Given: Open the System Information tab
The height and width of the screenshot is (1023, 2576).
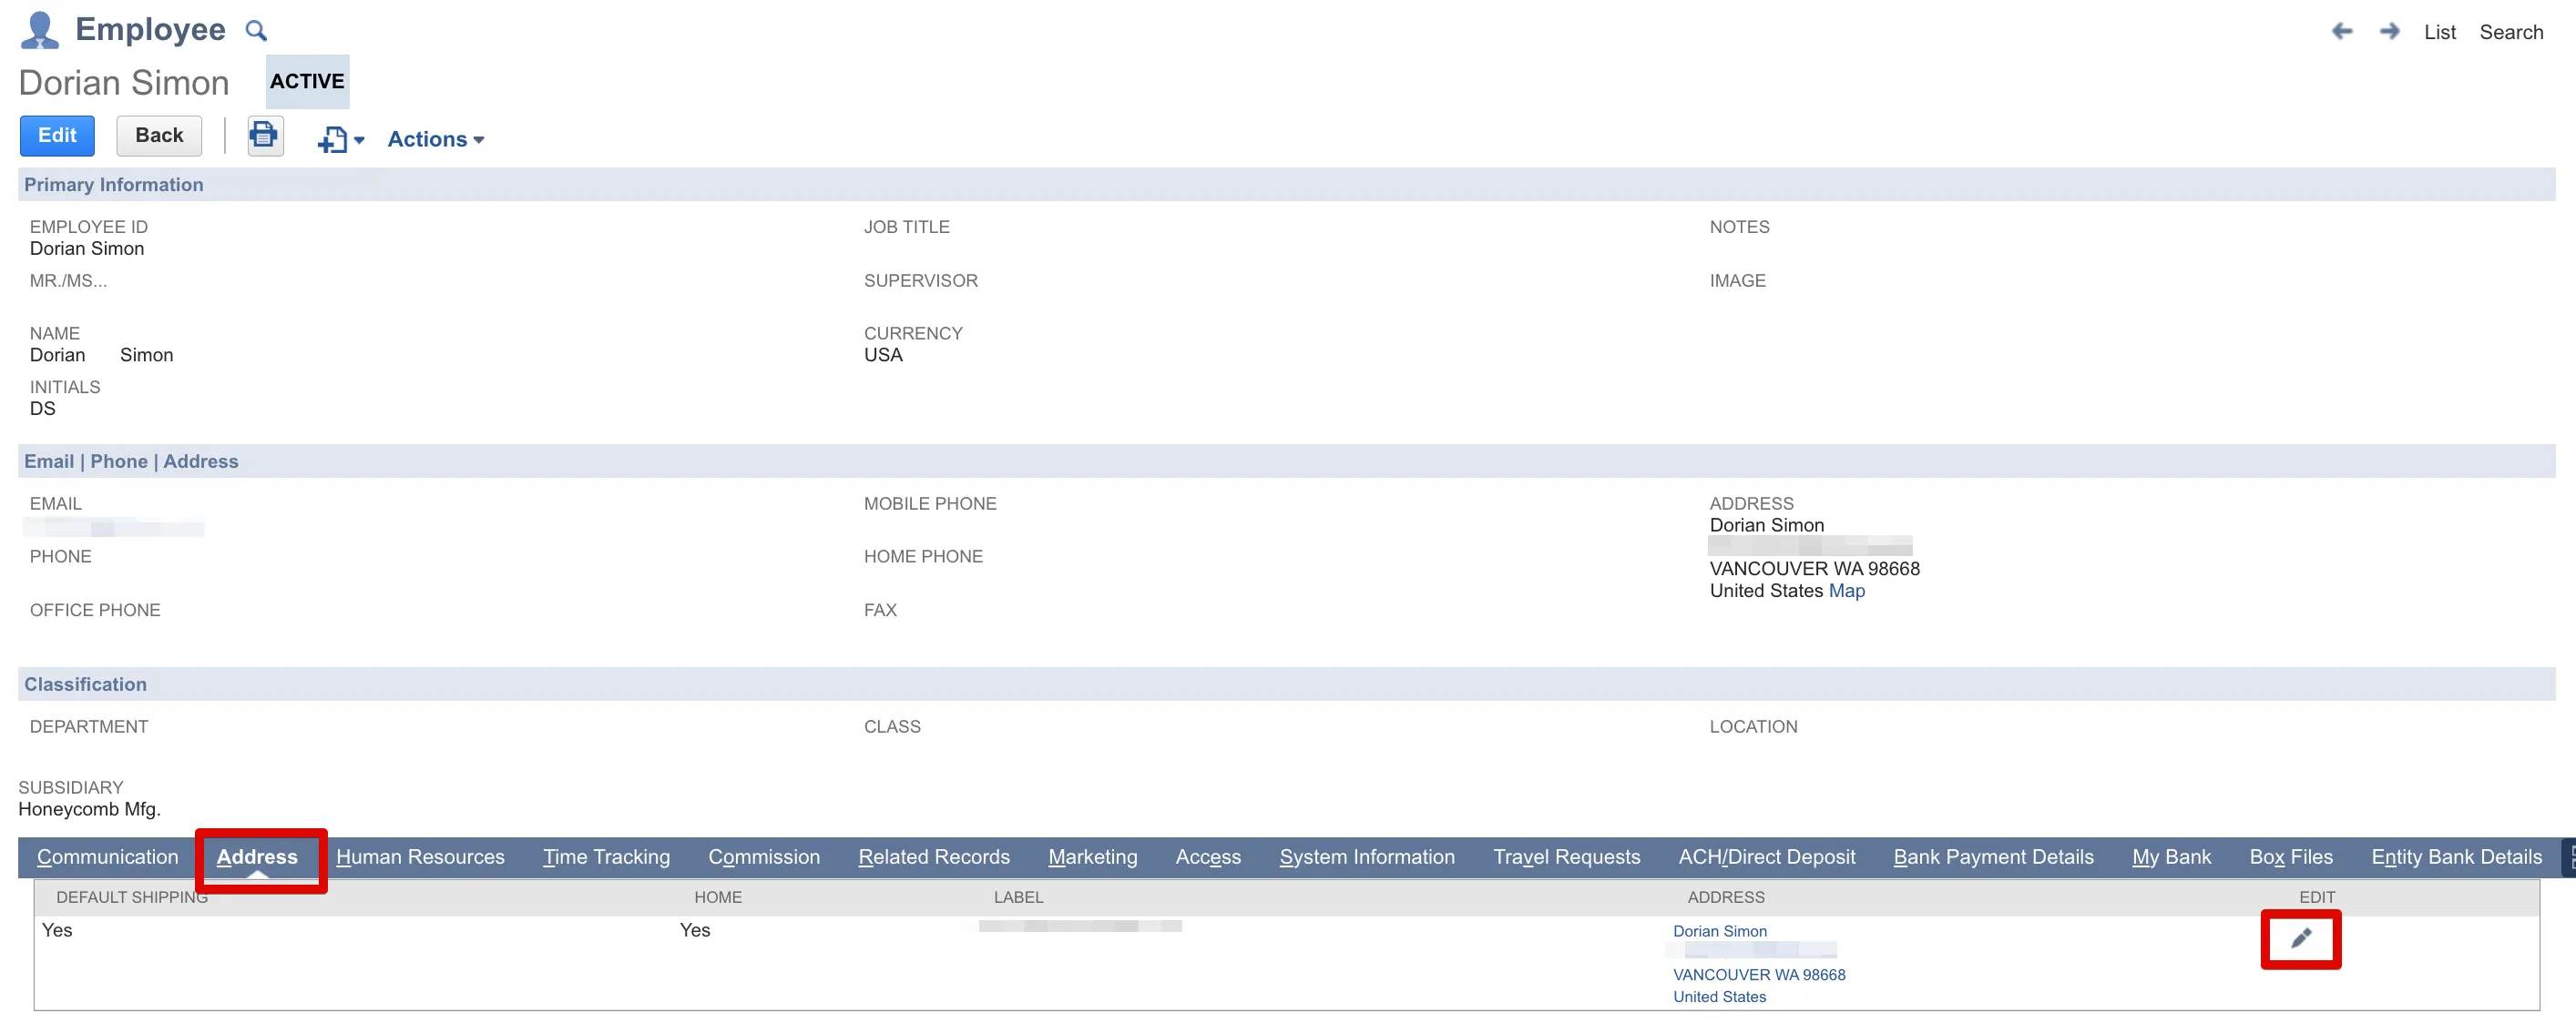Looking at the screenshot, I should pos(1367,857).
